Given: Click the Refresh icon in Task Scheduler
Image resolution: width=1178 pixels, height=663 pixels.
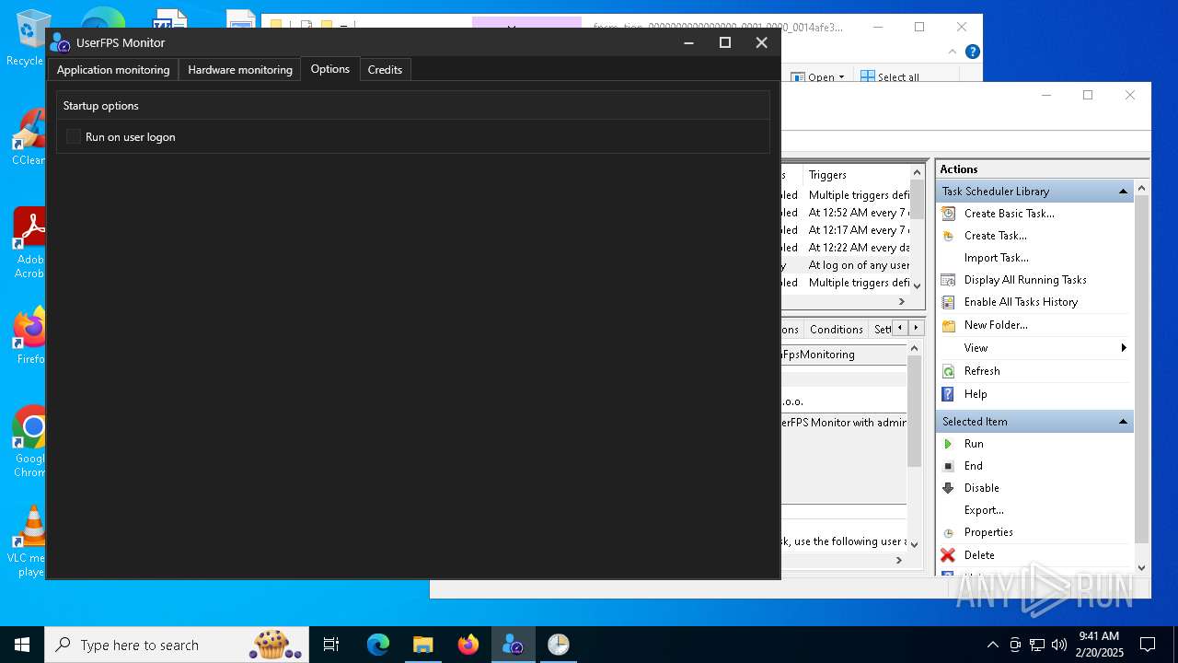Looking at the screenshot, I should pos(949,371).
